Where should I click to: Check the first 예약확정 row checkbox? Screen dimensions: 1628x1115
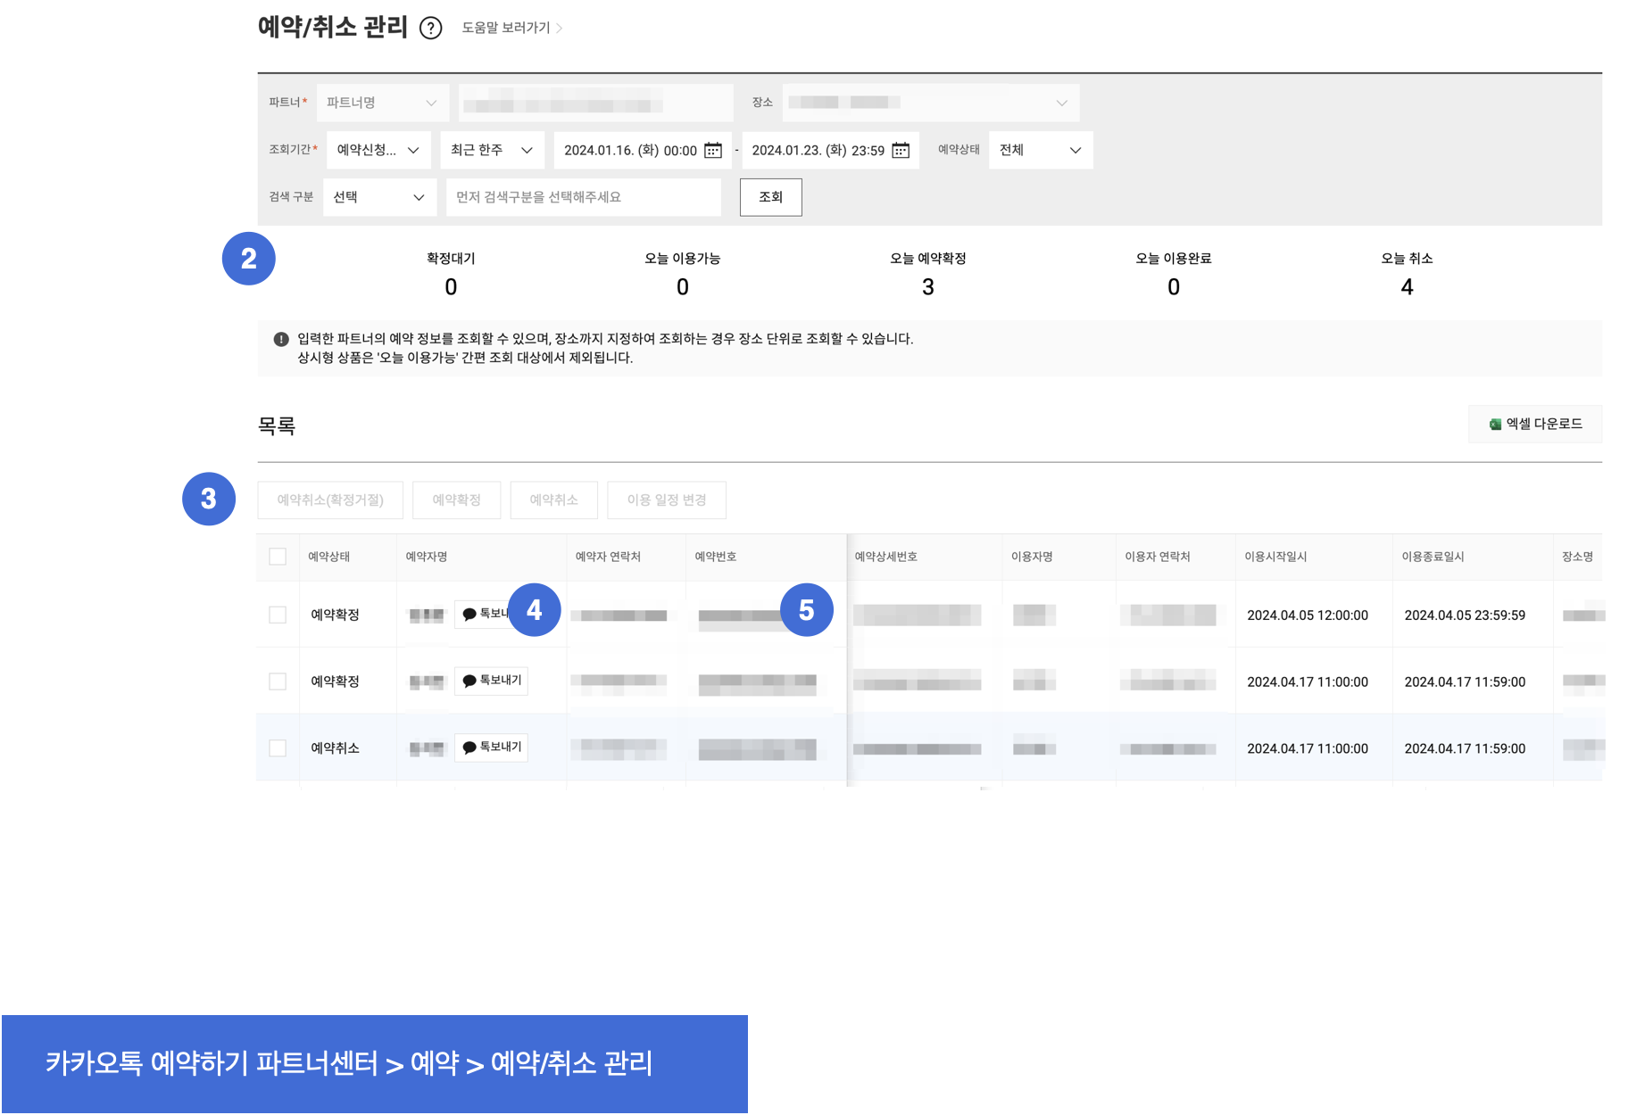(278, 615)
